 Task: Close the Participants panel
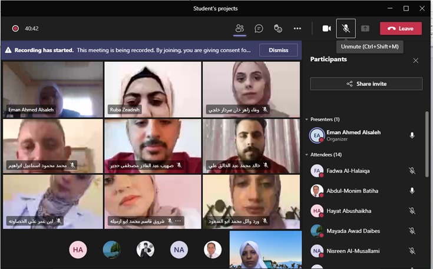[416, 60]
